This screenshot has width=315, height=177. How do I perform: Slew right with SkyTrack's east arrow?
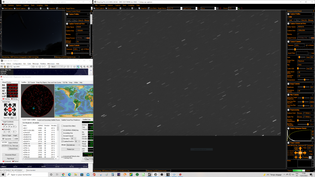click(x=14, y=109)
